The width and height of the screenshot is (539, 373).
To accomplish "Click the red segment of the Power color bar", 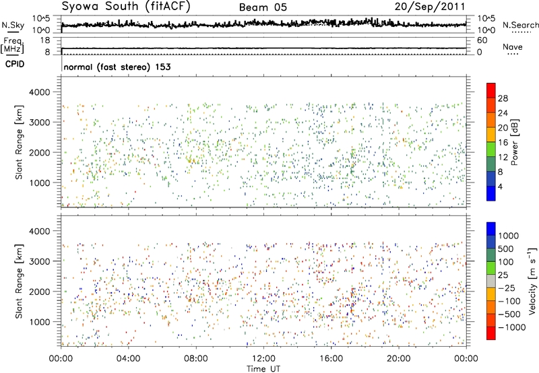I will (491, 90).
